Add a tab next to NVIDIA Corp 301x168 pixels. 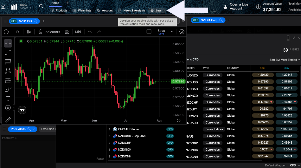tap(229, 20)
